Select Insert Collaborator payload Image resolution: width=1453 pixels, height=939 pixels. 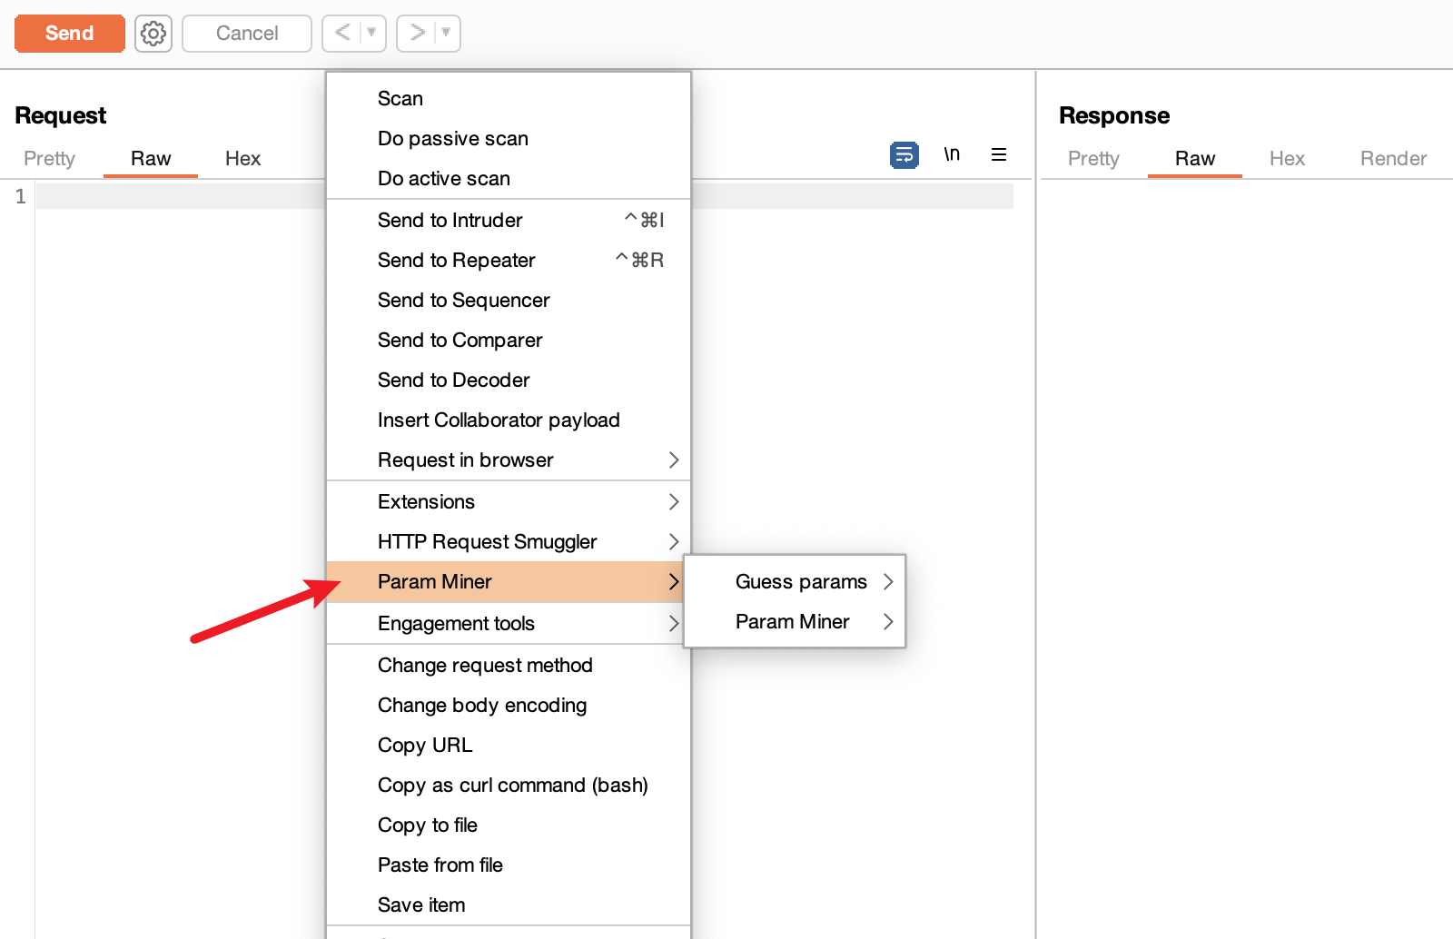(x=509, y=420)
